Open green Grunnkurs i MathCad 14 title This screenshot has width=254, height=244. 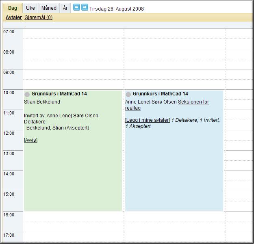[x=59, y=94]
